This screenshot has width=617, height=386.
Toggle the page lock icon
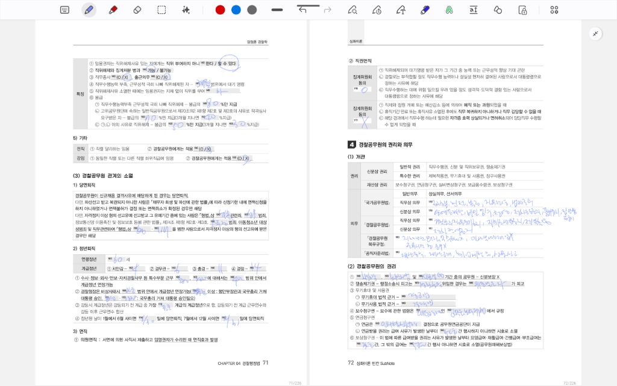tap(522, 10)
